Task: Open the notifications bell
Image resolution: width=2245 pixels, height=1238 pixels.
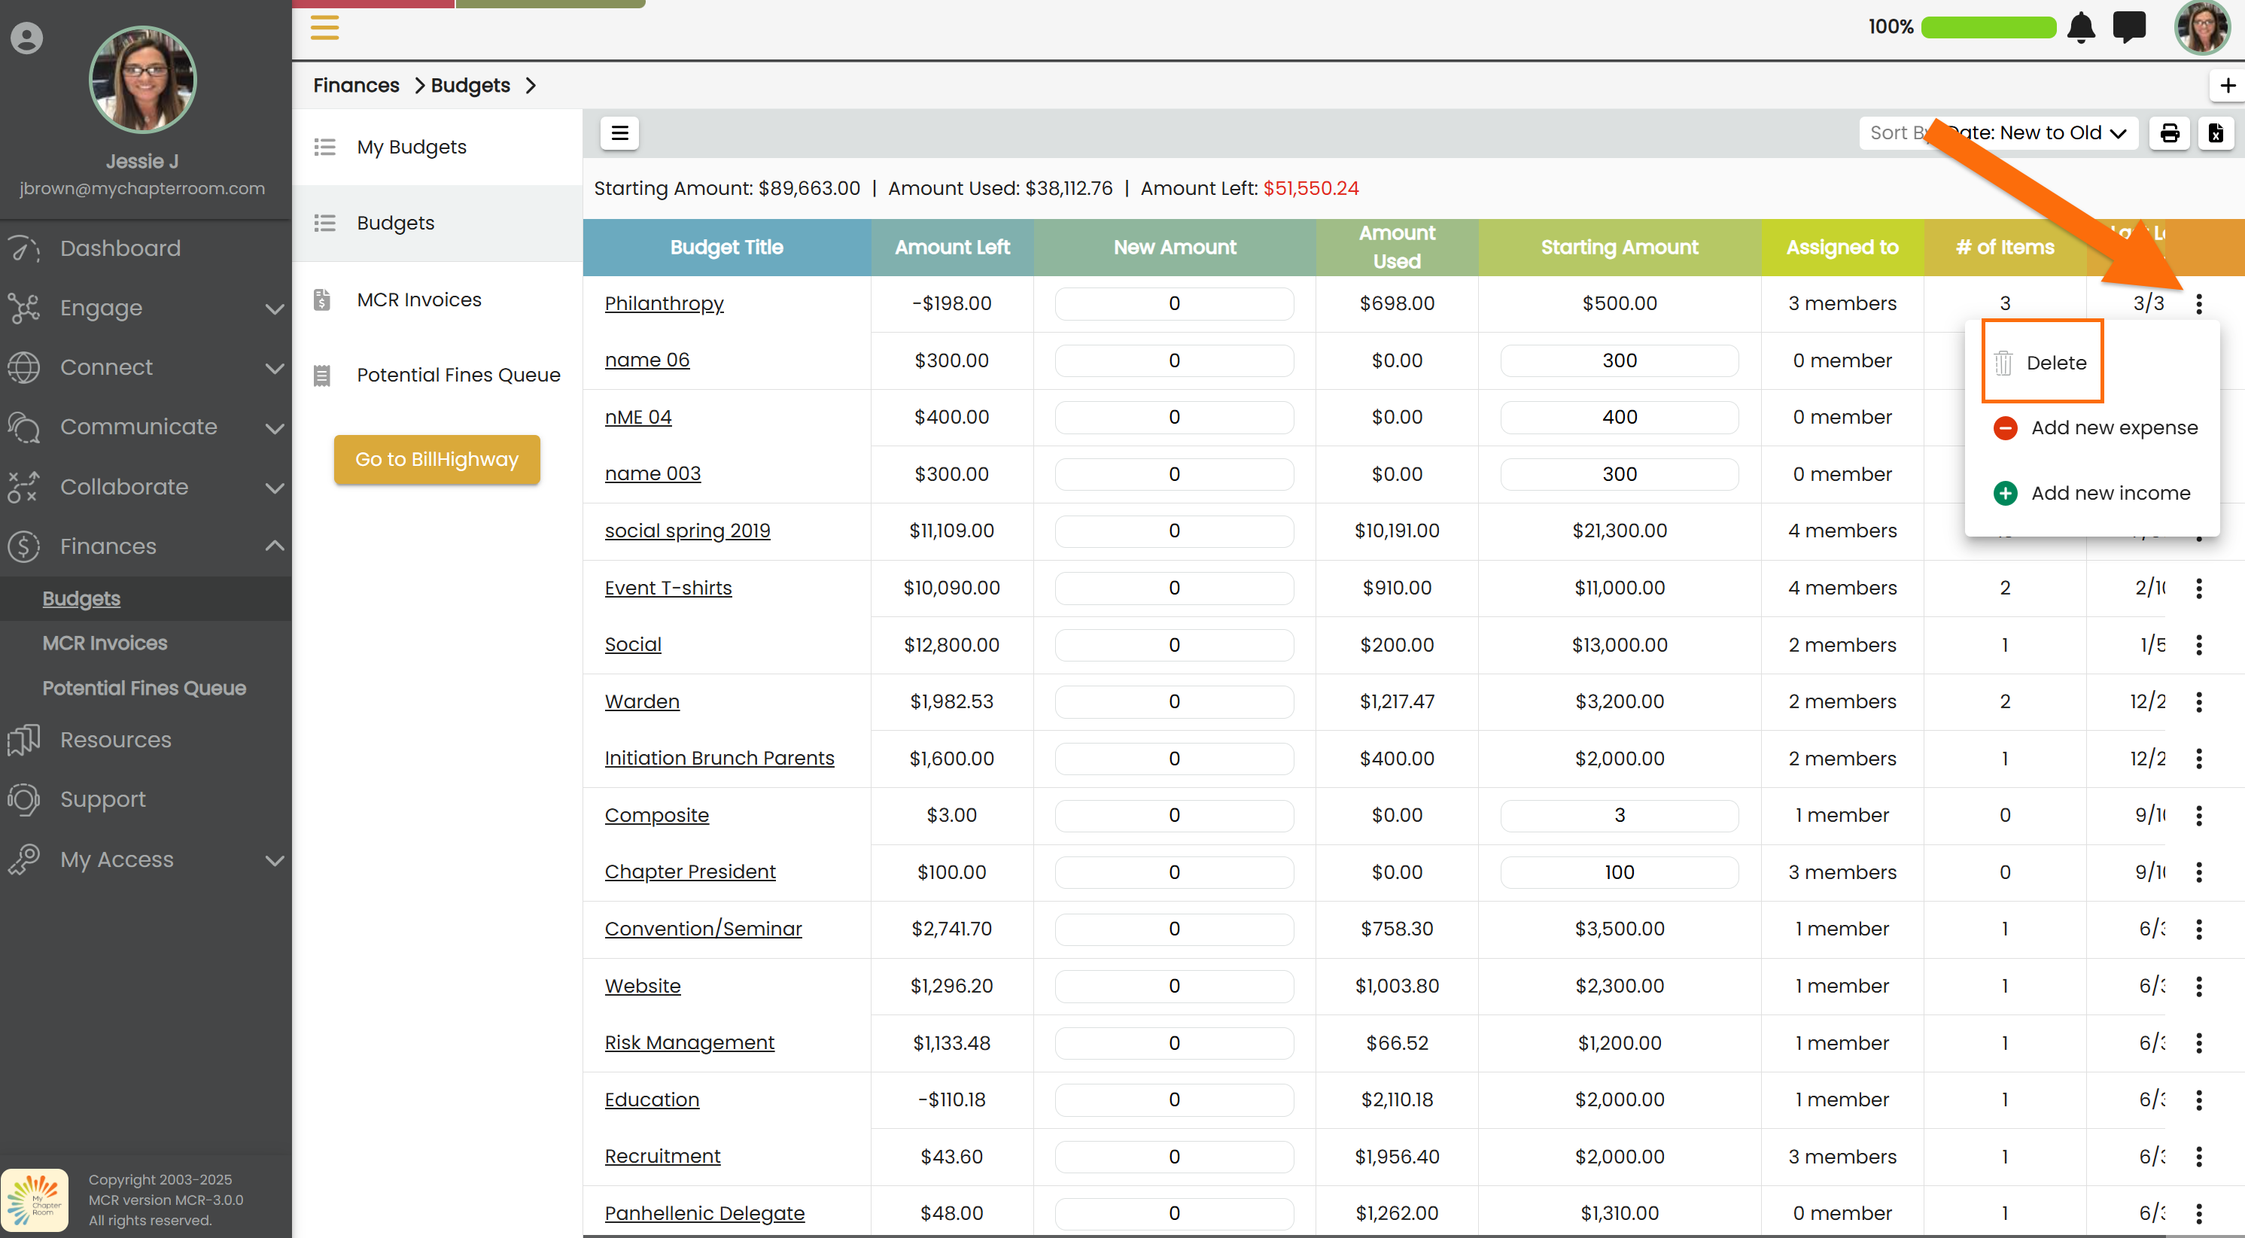Action: tap(2080, 27)
